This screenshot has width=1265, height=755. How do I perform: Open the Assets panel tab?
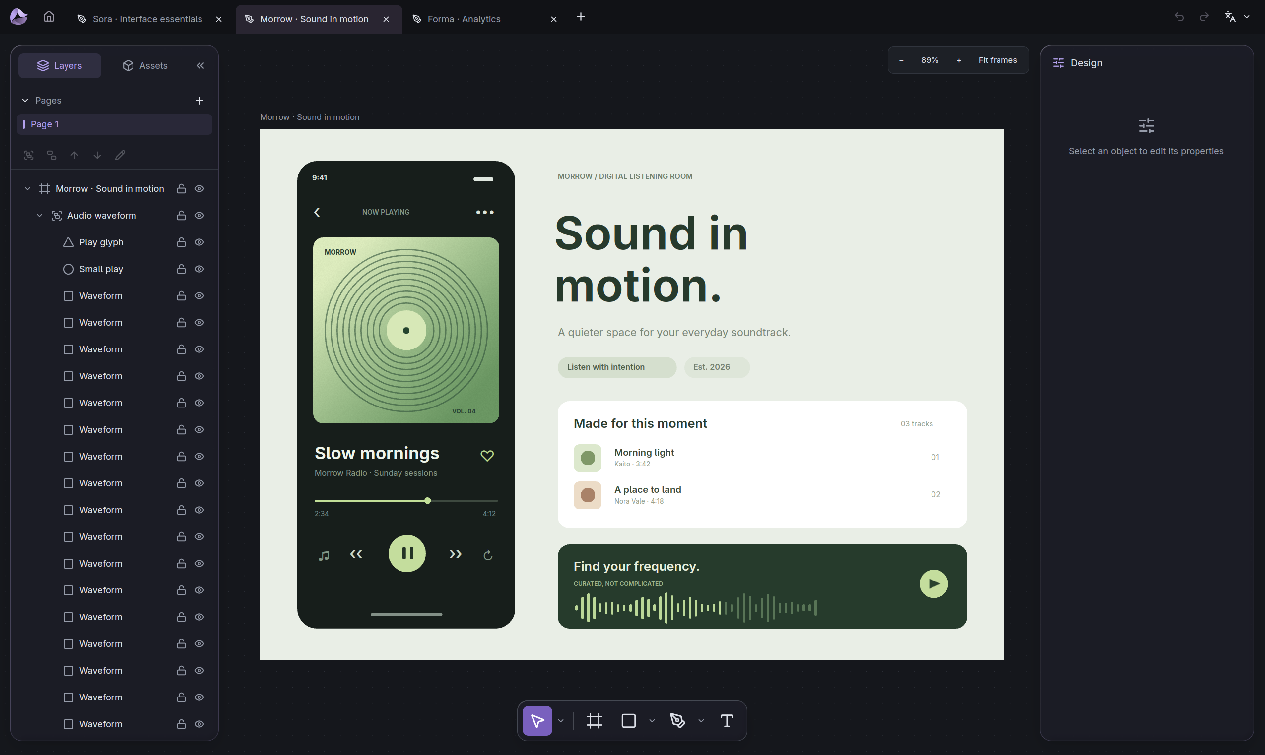point(145,65)
